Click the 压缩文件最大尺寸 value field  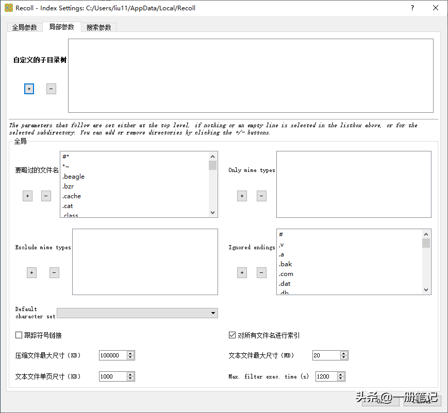pyautogui.click(x=113, y=355)
